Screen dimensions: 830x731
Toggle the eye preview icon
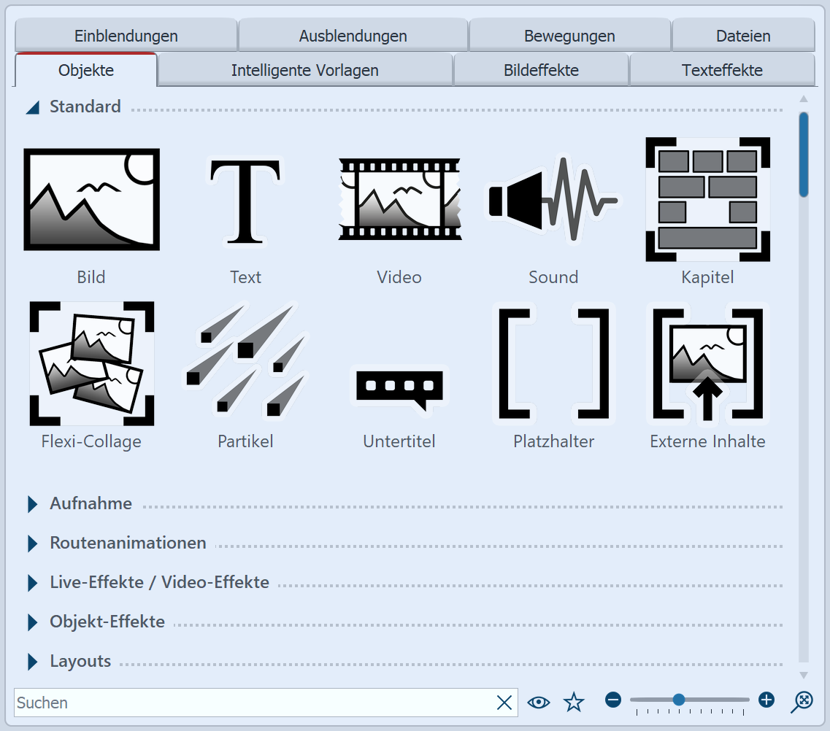[539, 702]
